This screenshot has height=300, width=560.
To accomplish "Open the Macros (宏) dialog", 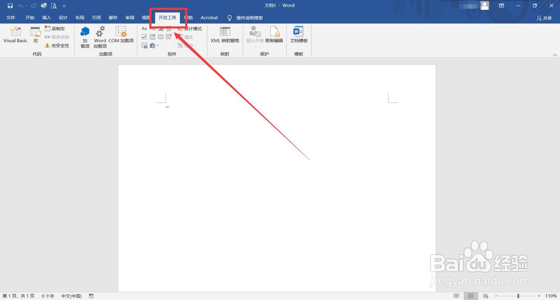I will 35,35.
